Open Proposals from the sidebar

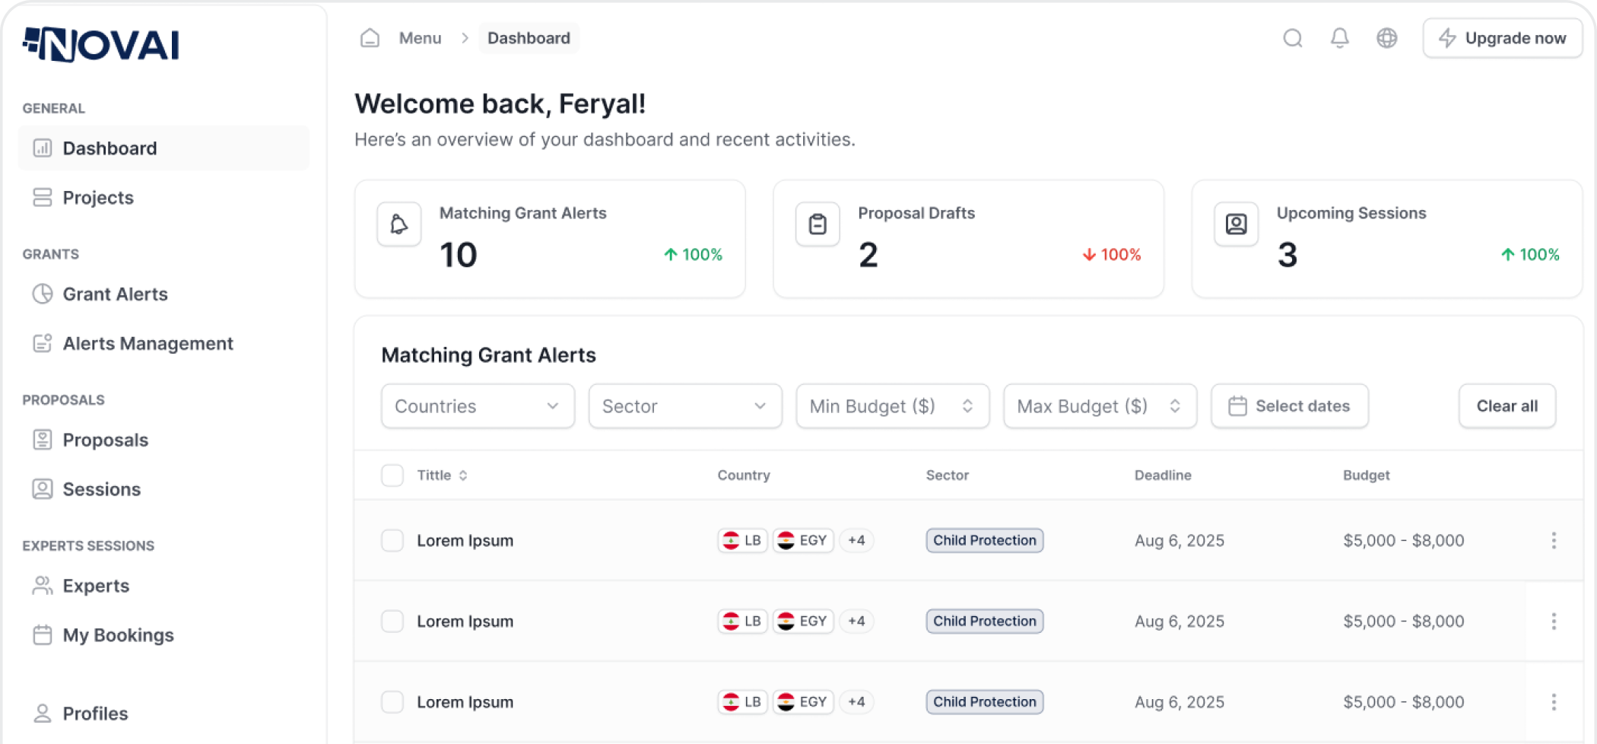(105, 440)
